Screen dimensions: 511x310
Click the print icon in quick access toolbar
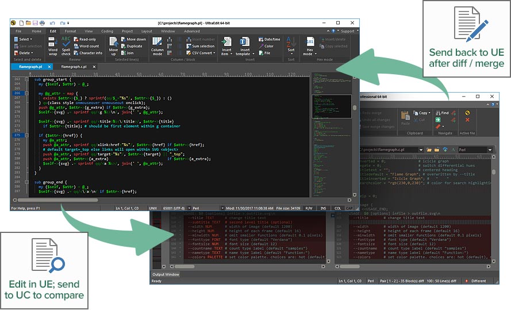tap(42, 23)
